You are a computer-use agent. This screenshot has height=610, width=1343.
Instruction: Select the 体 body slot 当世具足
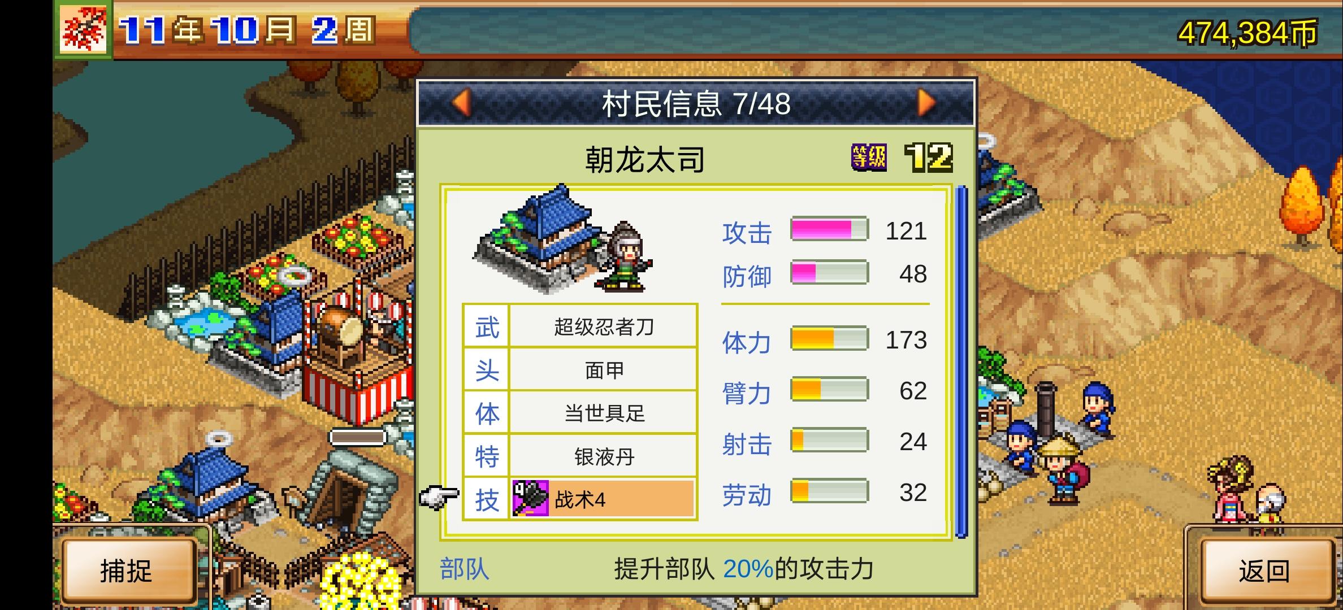tap(580, 413)
